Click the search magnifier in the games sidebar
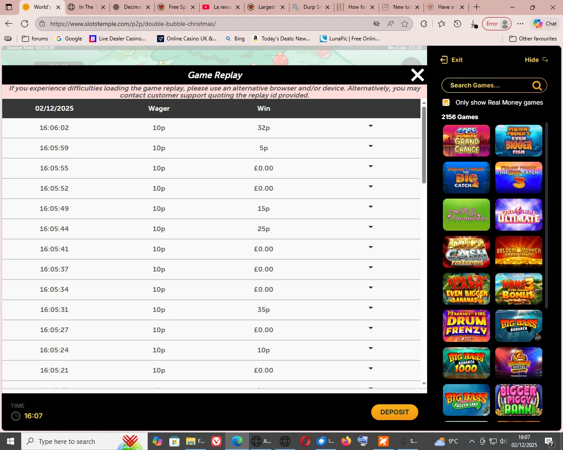 tap(537, 85)
